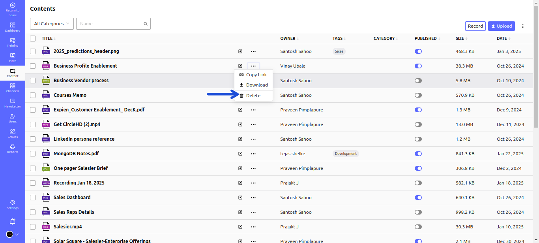Select checkbox for Sales Dashboard row
The image size is (539, 243).
(x=33, y=198)
